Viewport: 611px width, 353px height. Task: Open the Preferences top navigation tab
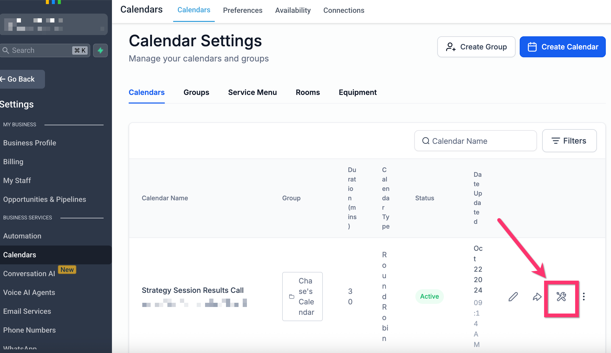pyautogui.click(x=242, y=10)
